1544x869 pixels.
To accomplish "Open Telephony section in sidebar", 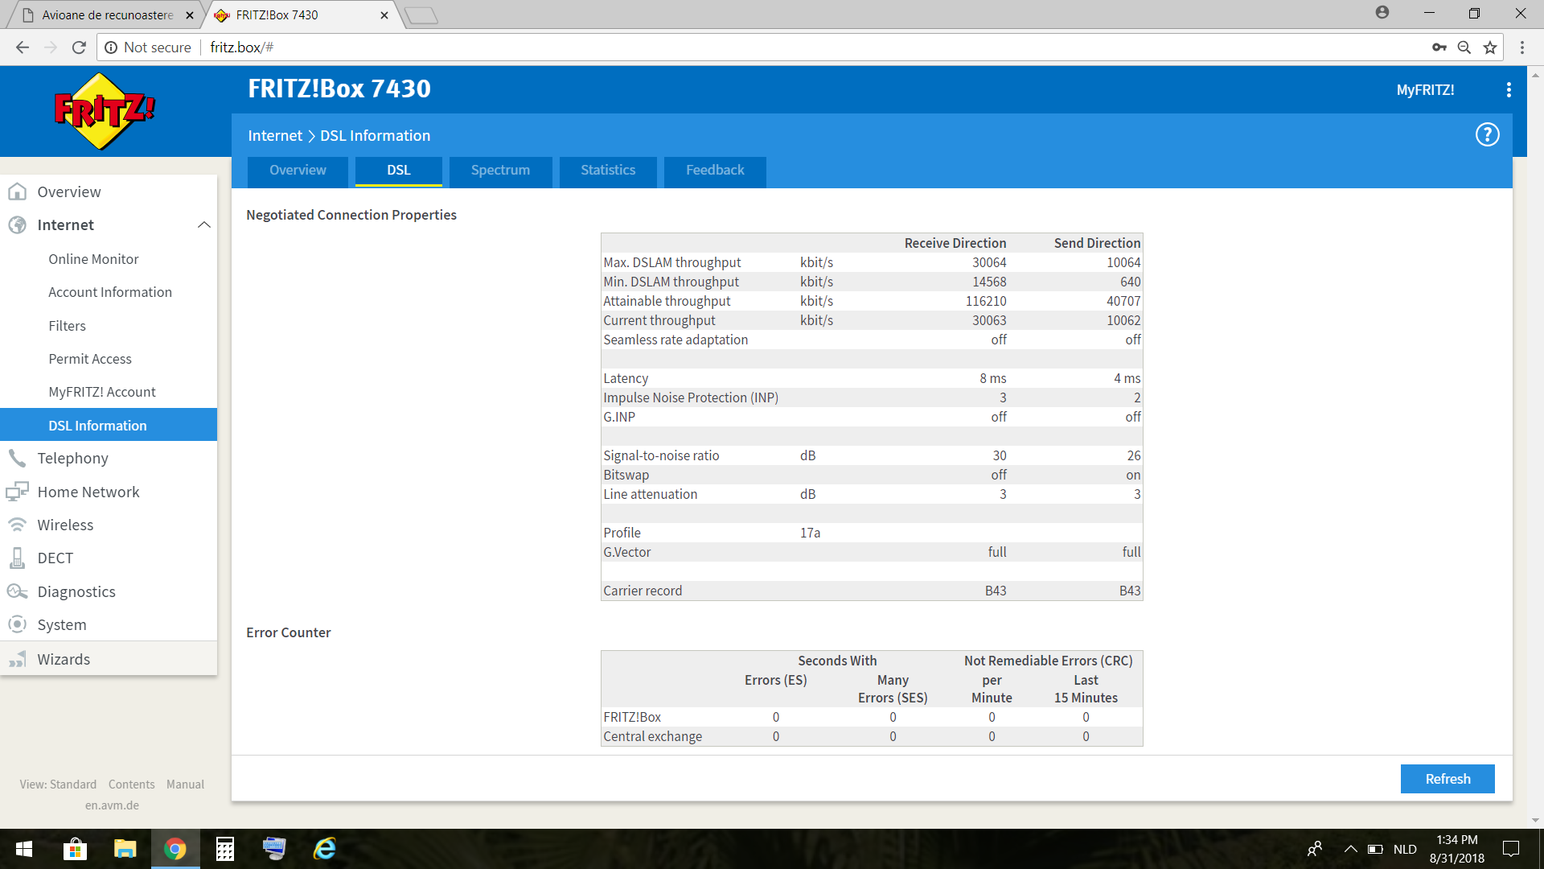I will 72,458.
